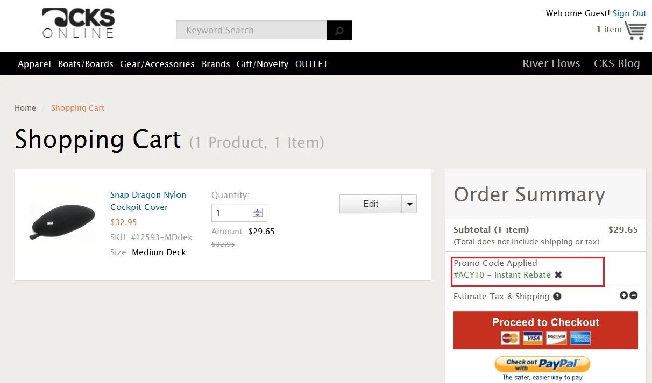Screen dimensions: 652x383
Task: Click the #ACY10 – Instant Rebate text
Action: point(502,275)
